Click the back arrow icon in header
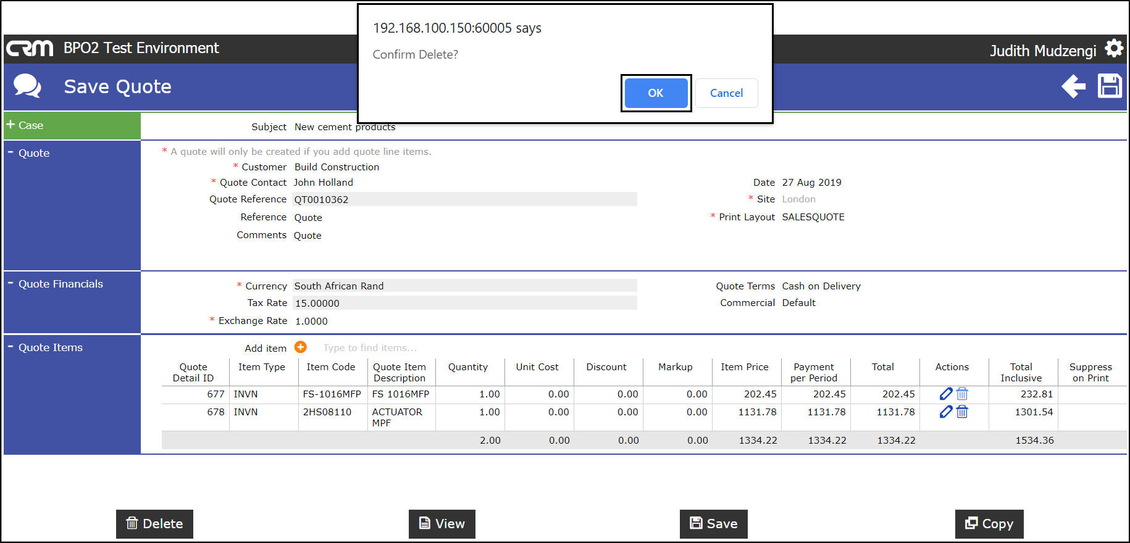The width and height of the screenshot is (1130, 543). click(1074, 86)
